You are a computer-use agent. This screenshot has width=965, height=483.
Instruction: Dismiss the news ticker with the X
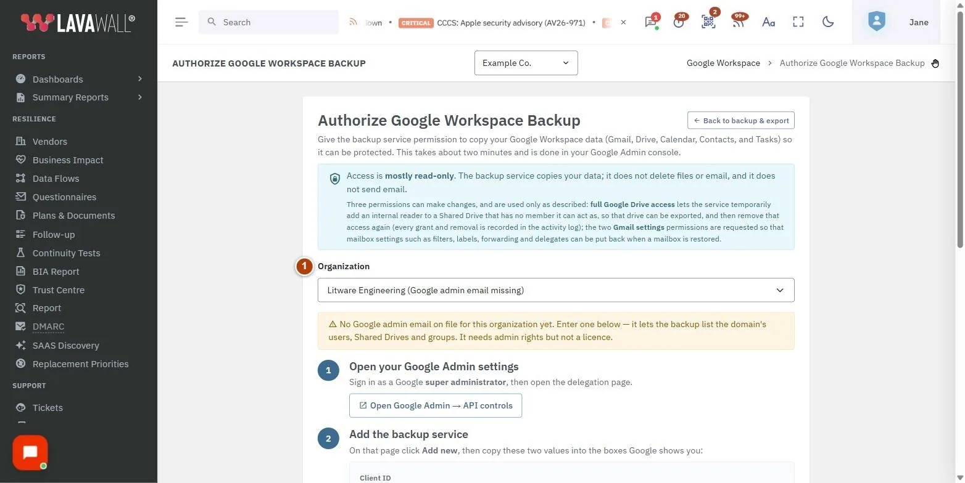tap(623, 22)
